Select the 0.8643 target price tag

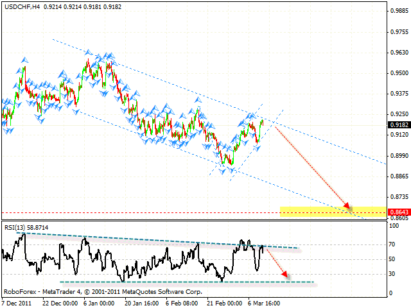point(398,211)
